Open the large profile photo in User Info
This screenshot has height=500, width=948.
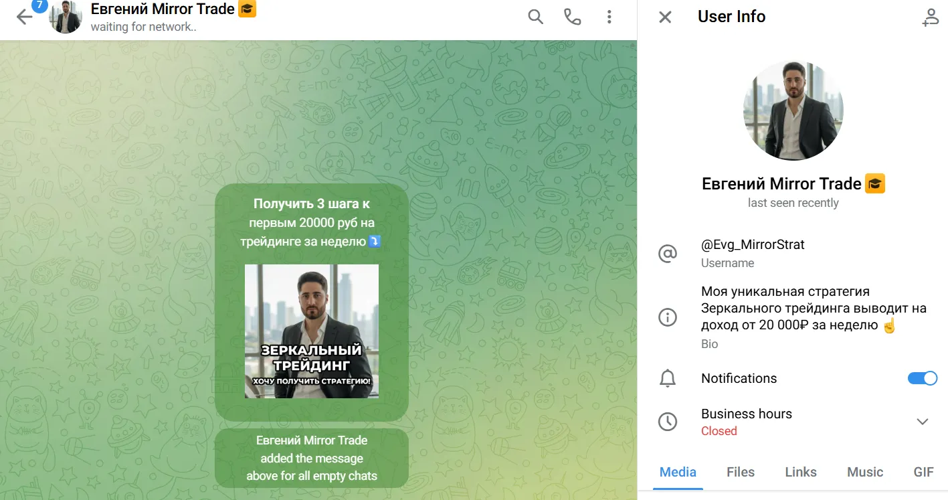pos(793,110)
